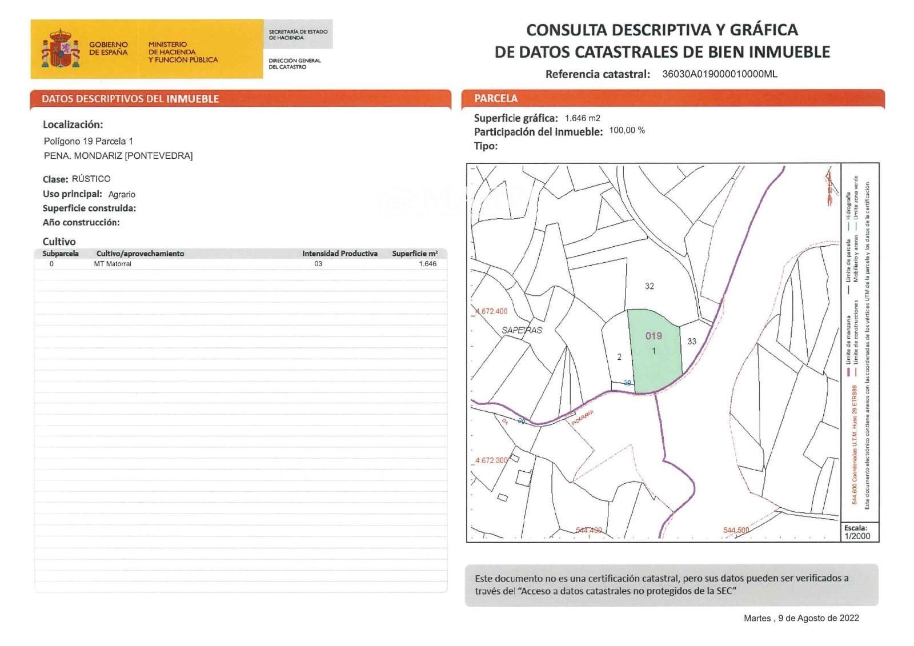Click the grey disclaimer notice box
The image size is (914, 646).
point(672,585)
